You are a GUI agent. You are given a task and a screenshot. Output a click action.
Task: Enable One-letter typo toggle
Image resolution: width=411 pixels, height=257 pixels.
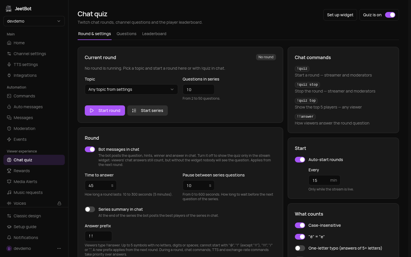coord(300,248)
